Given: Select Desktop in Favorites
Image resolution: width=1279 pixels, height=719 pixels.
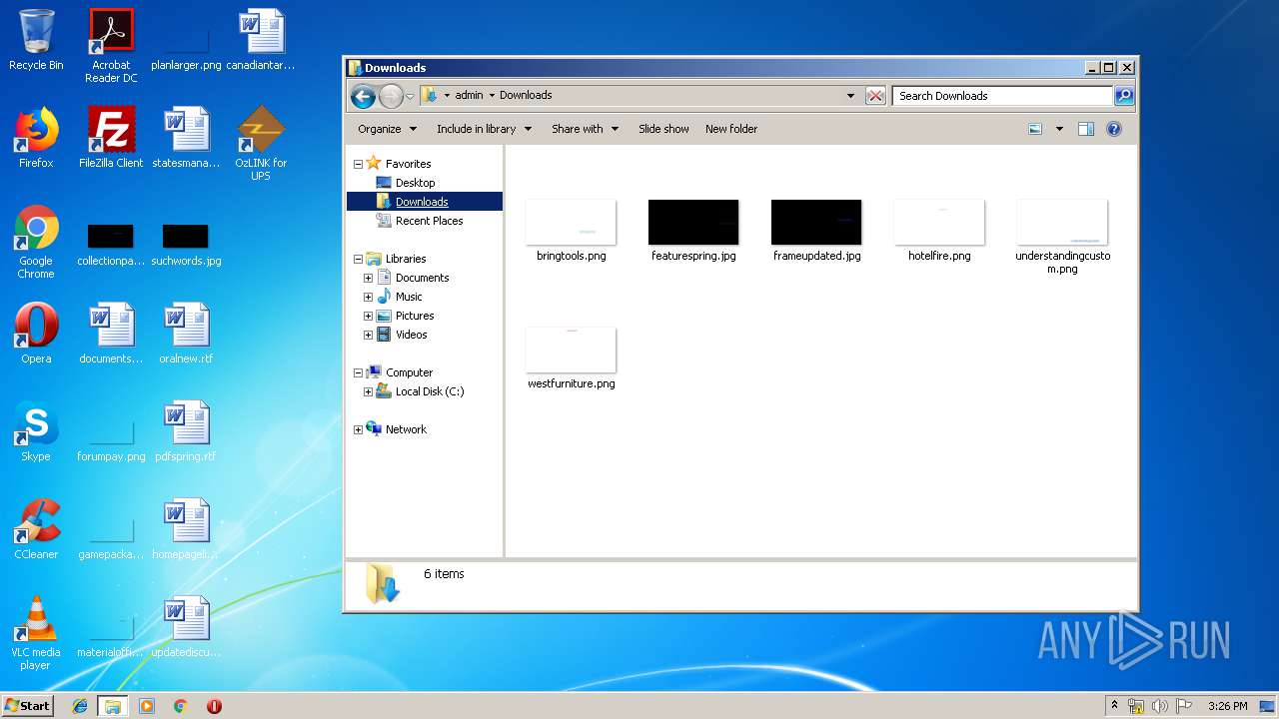Looking at the screenshot, I should (x=415, y=183).
